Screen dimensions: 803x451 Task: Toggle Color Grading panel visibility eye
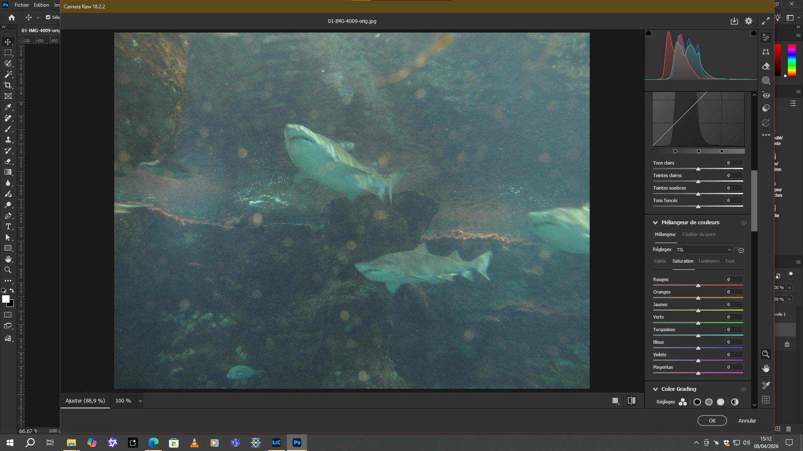744,389
